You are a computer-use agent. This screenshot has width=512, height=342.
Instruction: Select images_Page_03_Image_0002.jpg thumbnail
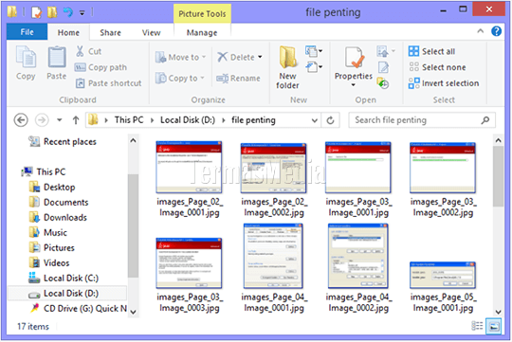click(x=443, y=168)
